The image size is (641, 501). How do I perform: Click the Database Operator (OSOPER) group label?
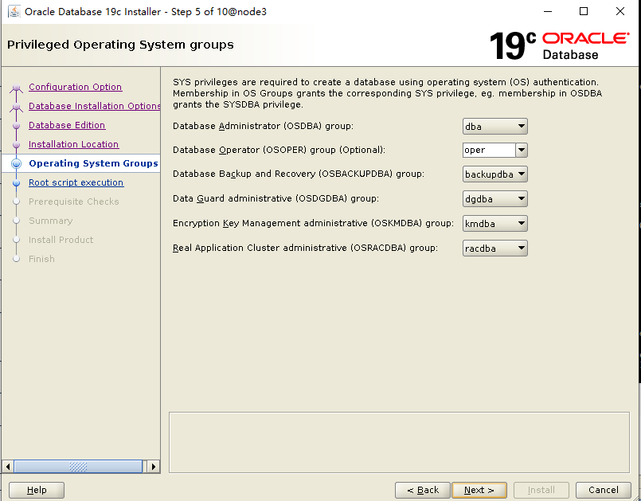pos(279,150)
